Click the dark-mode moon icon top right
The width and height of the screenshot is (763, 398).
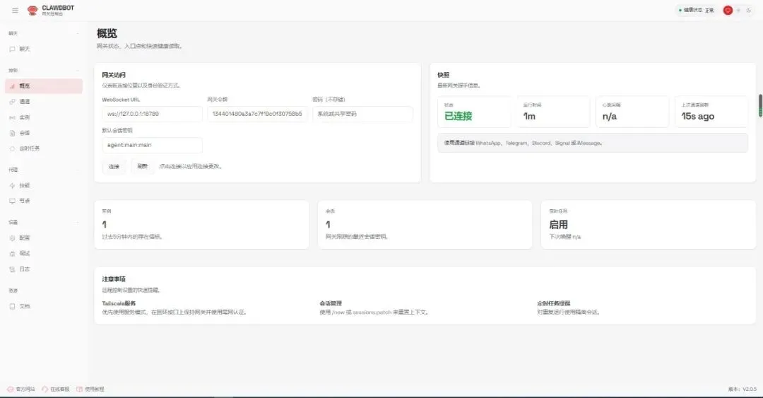[748, 10]
